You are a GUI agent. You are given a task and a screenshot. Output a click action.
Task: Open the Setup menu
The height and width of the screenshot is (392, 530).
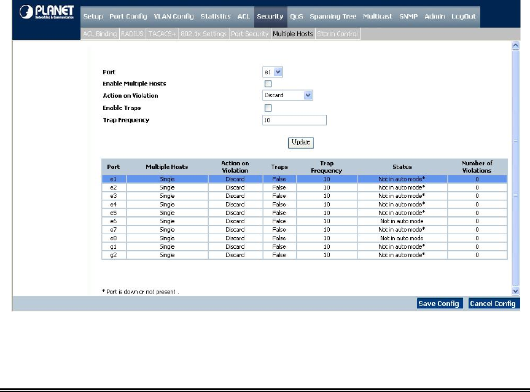pyautogui.click(x=93, y=17)
